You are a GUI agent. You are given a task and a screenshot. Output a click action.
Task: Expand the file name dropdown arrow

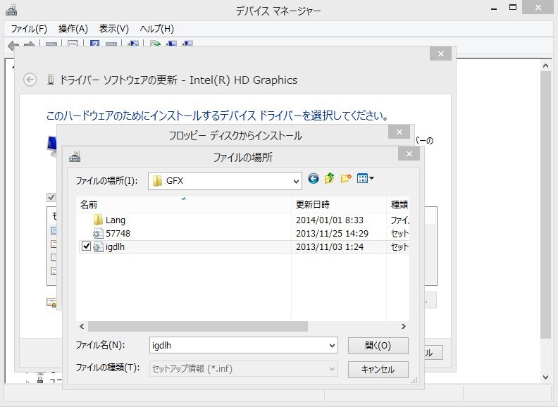tap(332, 346)
